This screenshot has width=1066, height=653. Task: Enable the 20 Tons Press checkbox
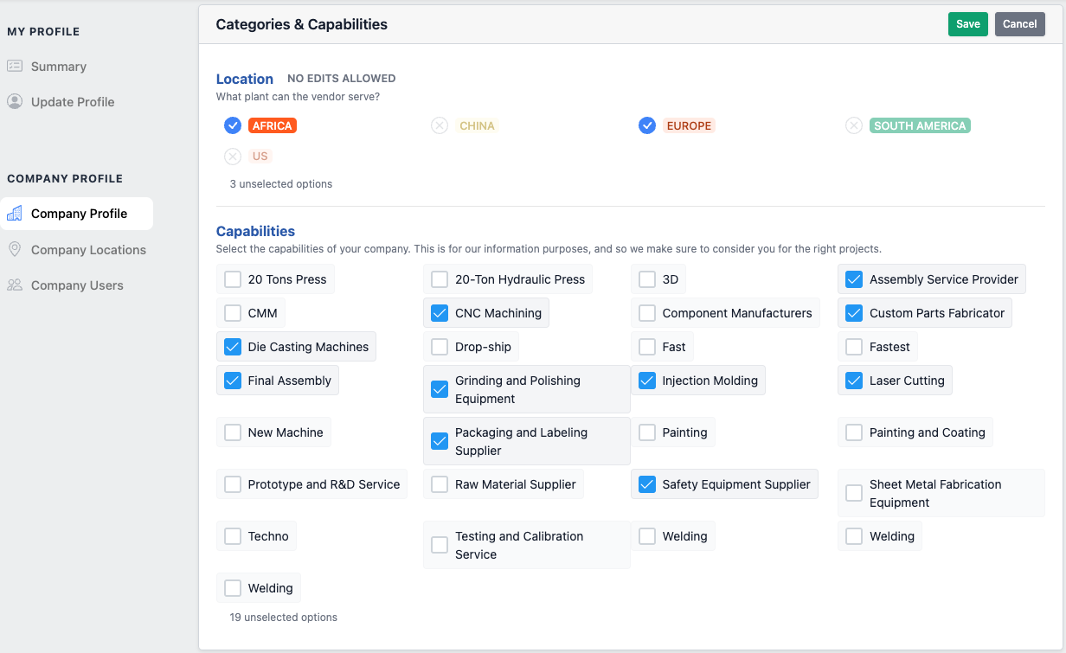tap(233, 279)
